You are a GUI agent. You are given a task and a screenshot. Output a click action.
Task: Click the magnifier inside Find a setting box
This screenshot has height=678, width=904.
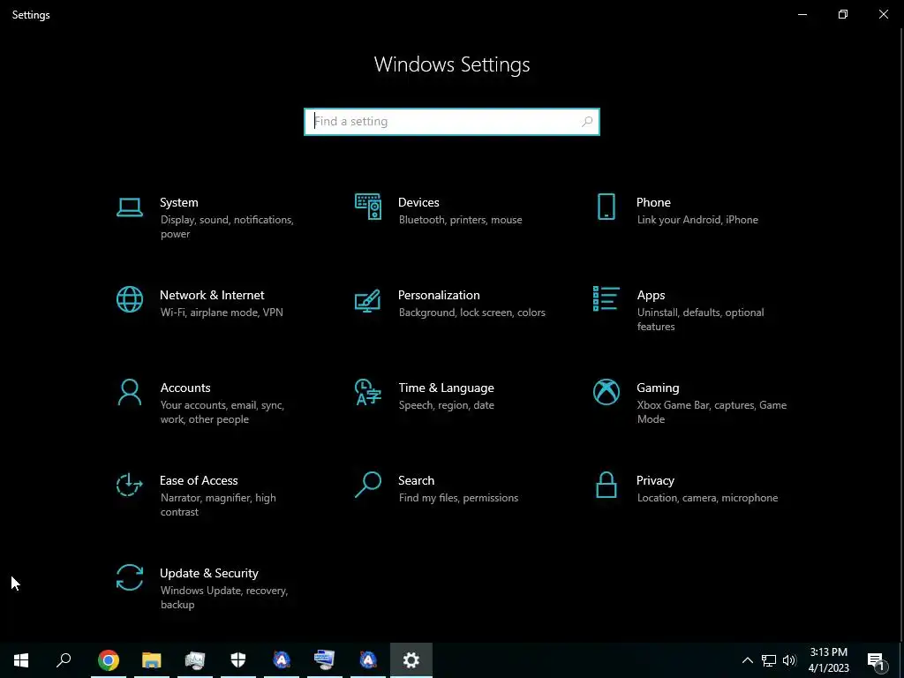[587, 122]
